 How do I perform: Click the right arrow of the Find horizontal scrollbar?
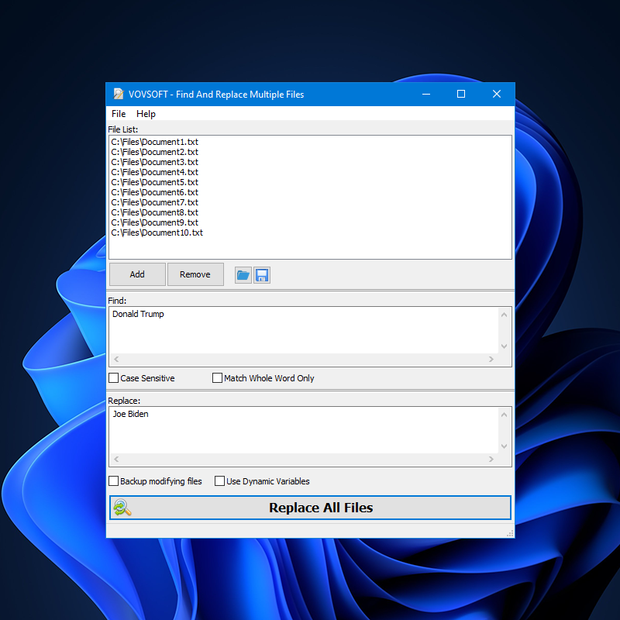click(491, 360)
